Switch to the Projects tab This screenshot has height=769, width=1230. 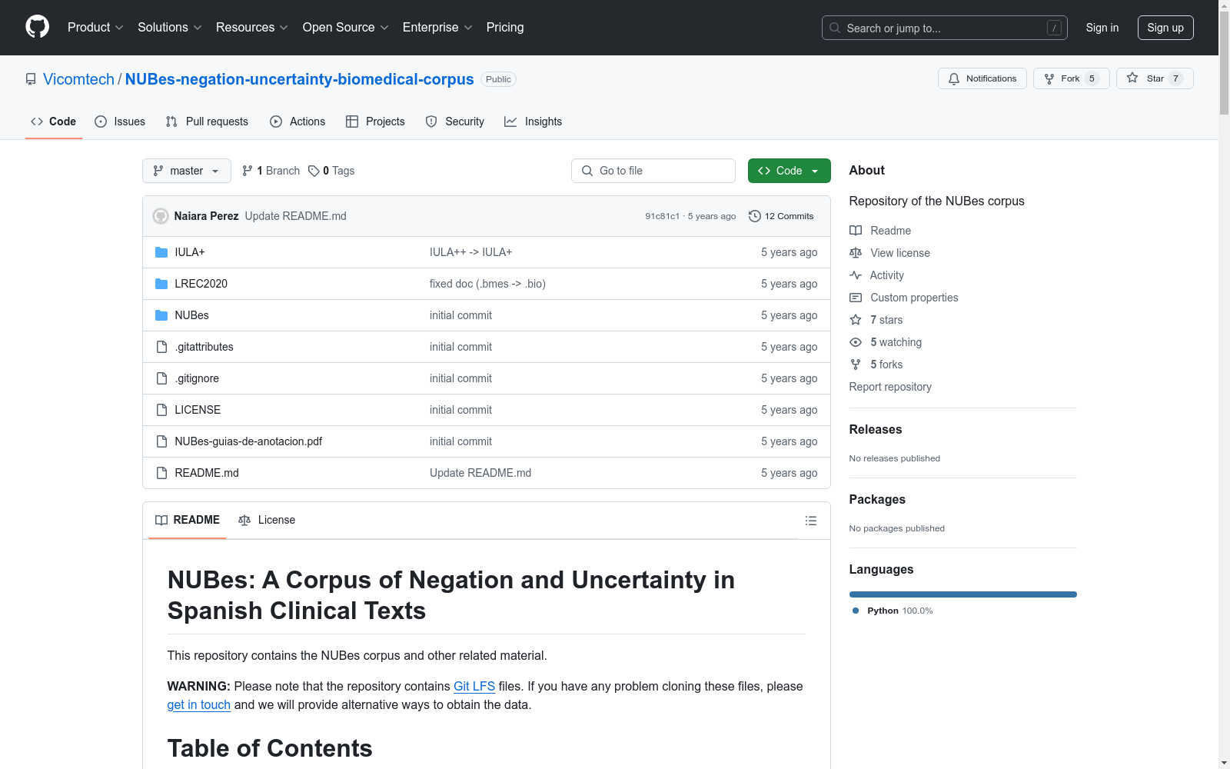(375, 122)
